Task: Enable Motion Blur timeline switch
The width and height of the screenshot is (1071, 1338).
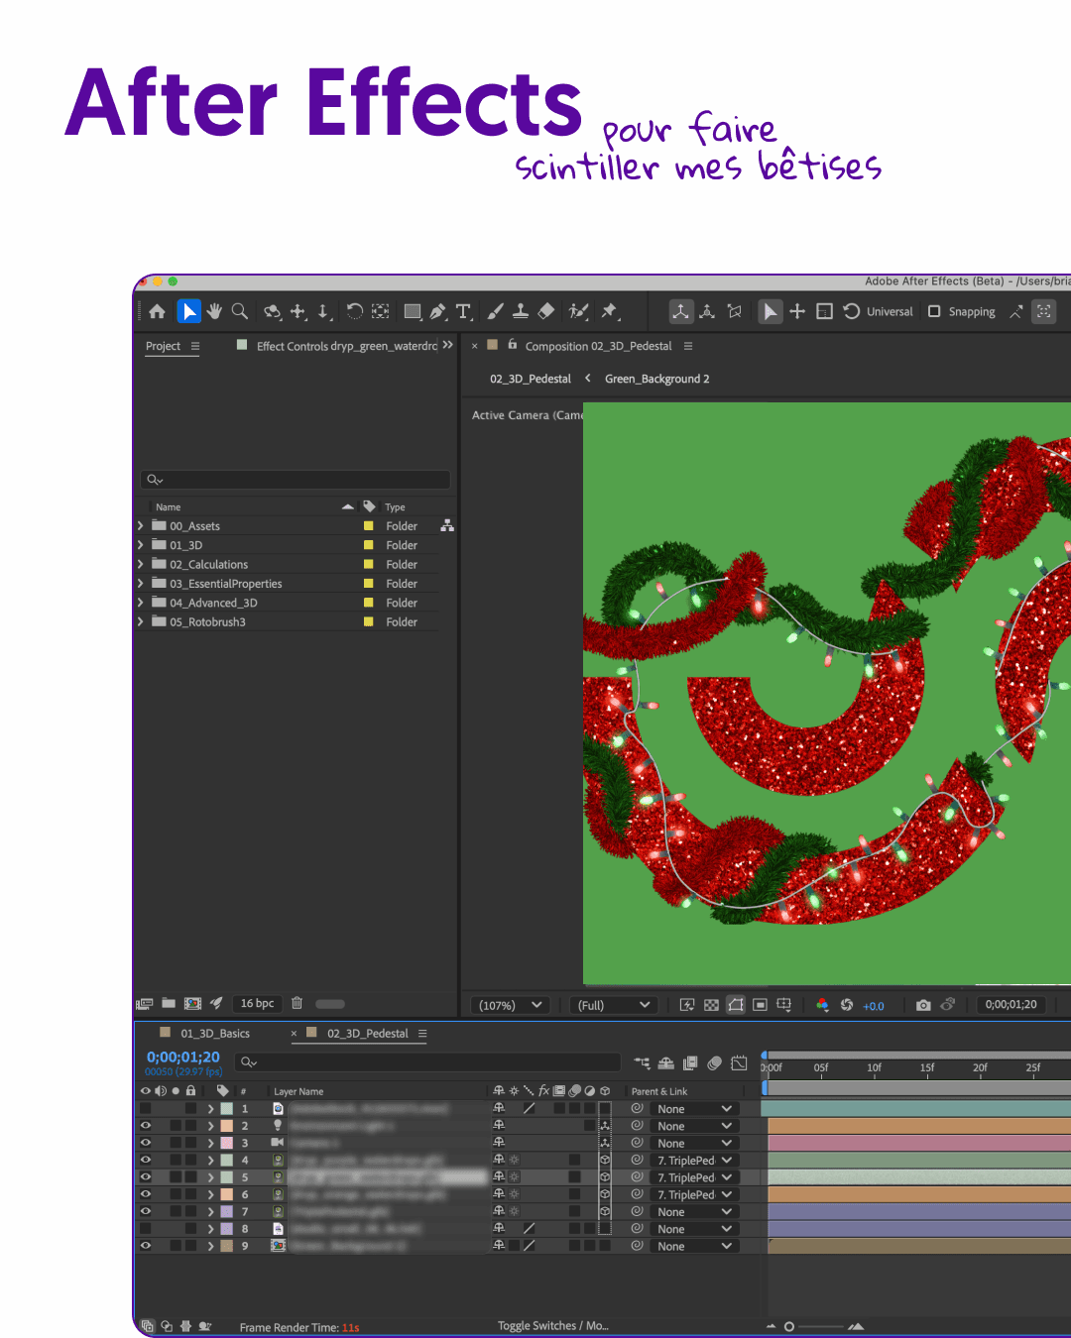Action: coord(714,1062)
